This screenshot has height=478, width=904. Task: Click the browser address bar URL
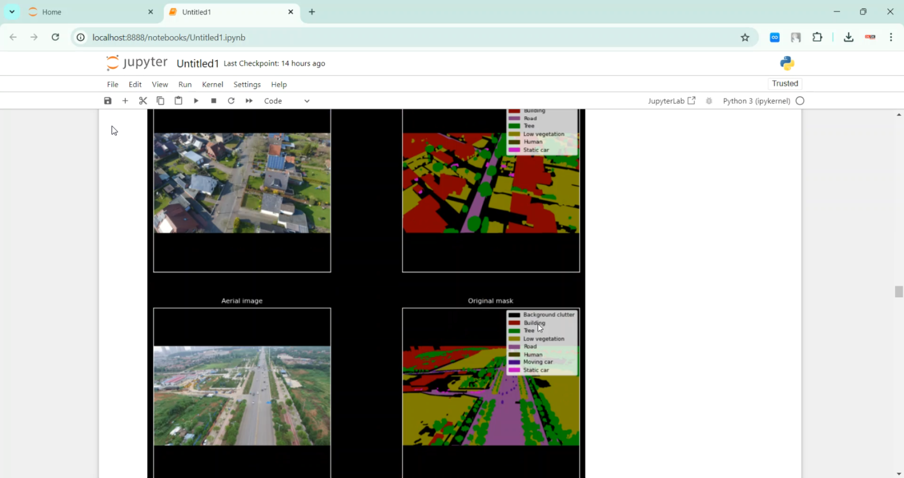(169, 37)
